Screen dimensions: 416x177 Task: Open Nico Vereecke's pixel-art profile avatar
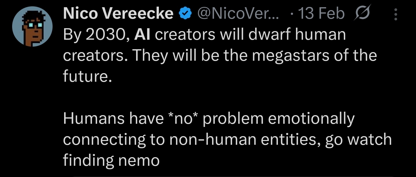(32, 26)
